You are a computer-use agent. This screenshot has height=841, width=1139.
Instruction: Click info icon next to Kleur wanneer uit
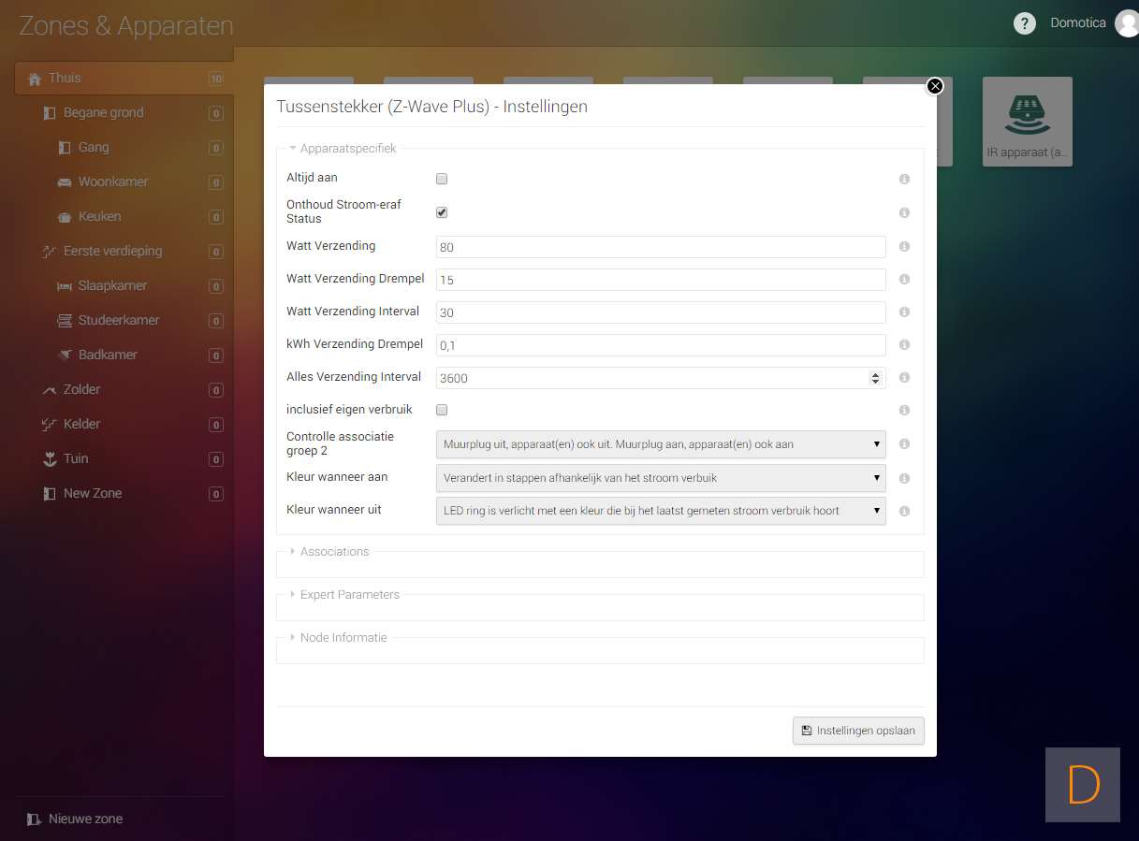[904, 512]
